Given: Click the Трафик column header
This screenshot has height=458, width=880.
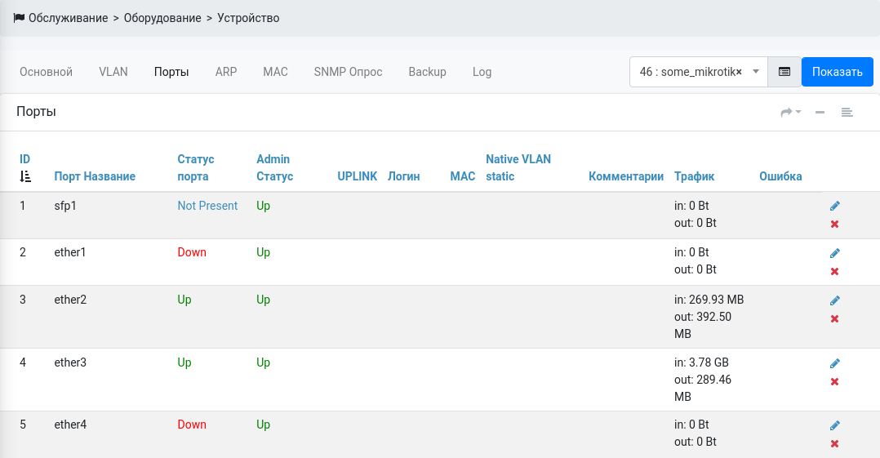Looking at the screenshot, I should [x=694, y=176].
